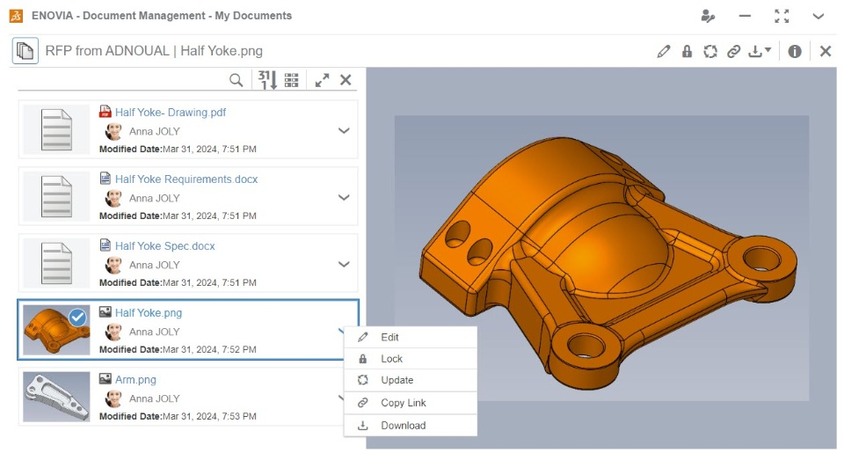The image size is (844, 453).
Task: Click the Lock padlock icon in header toolbar
Action: point(687,51)
